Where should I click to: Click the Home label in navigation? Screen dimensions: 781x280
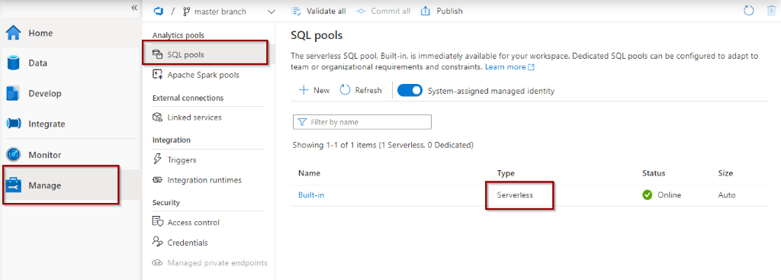[40, 33]
